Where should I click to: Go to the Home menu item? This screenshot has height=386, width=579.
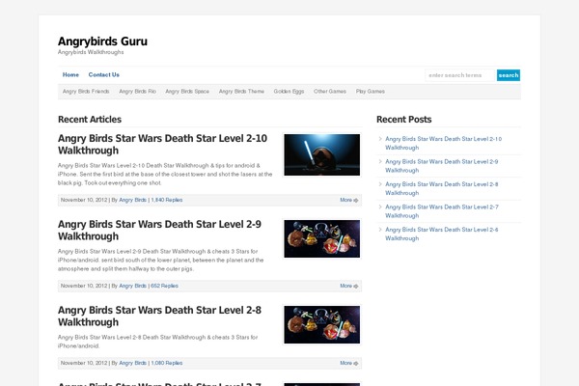(x=70, y=74)
